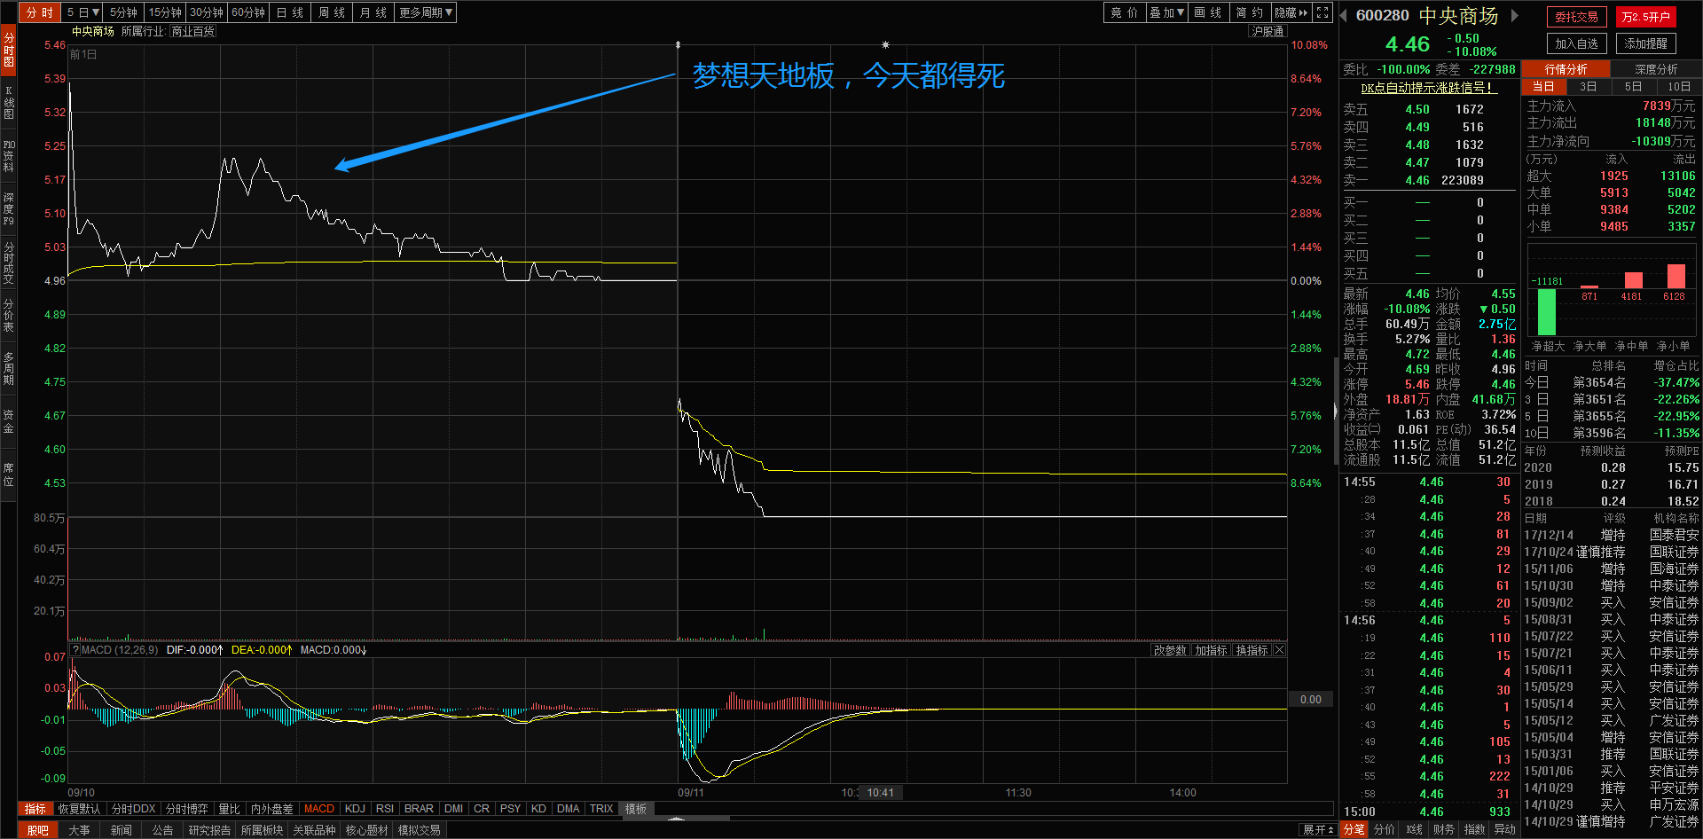Select 10日 fund flow period

[x=1678, y=86]
